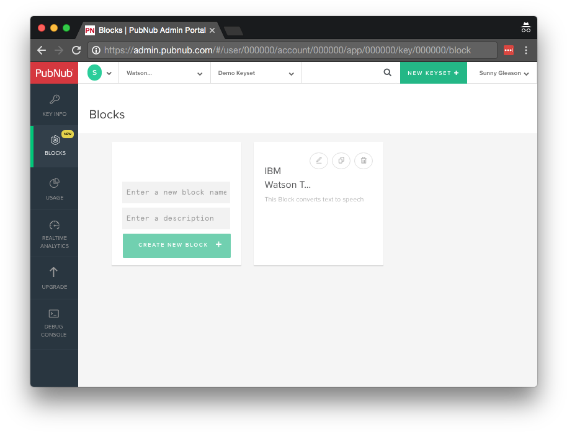Open the Debug Console in sidebar
The image size is (567, 432).
point(55,322)
